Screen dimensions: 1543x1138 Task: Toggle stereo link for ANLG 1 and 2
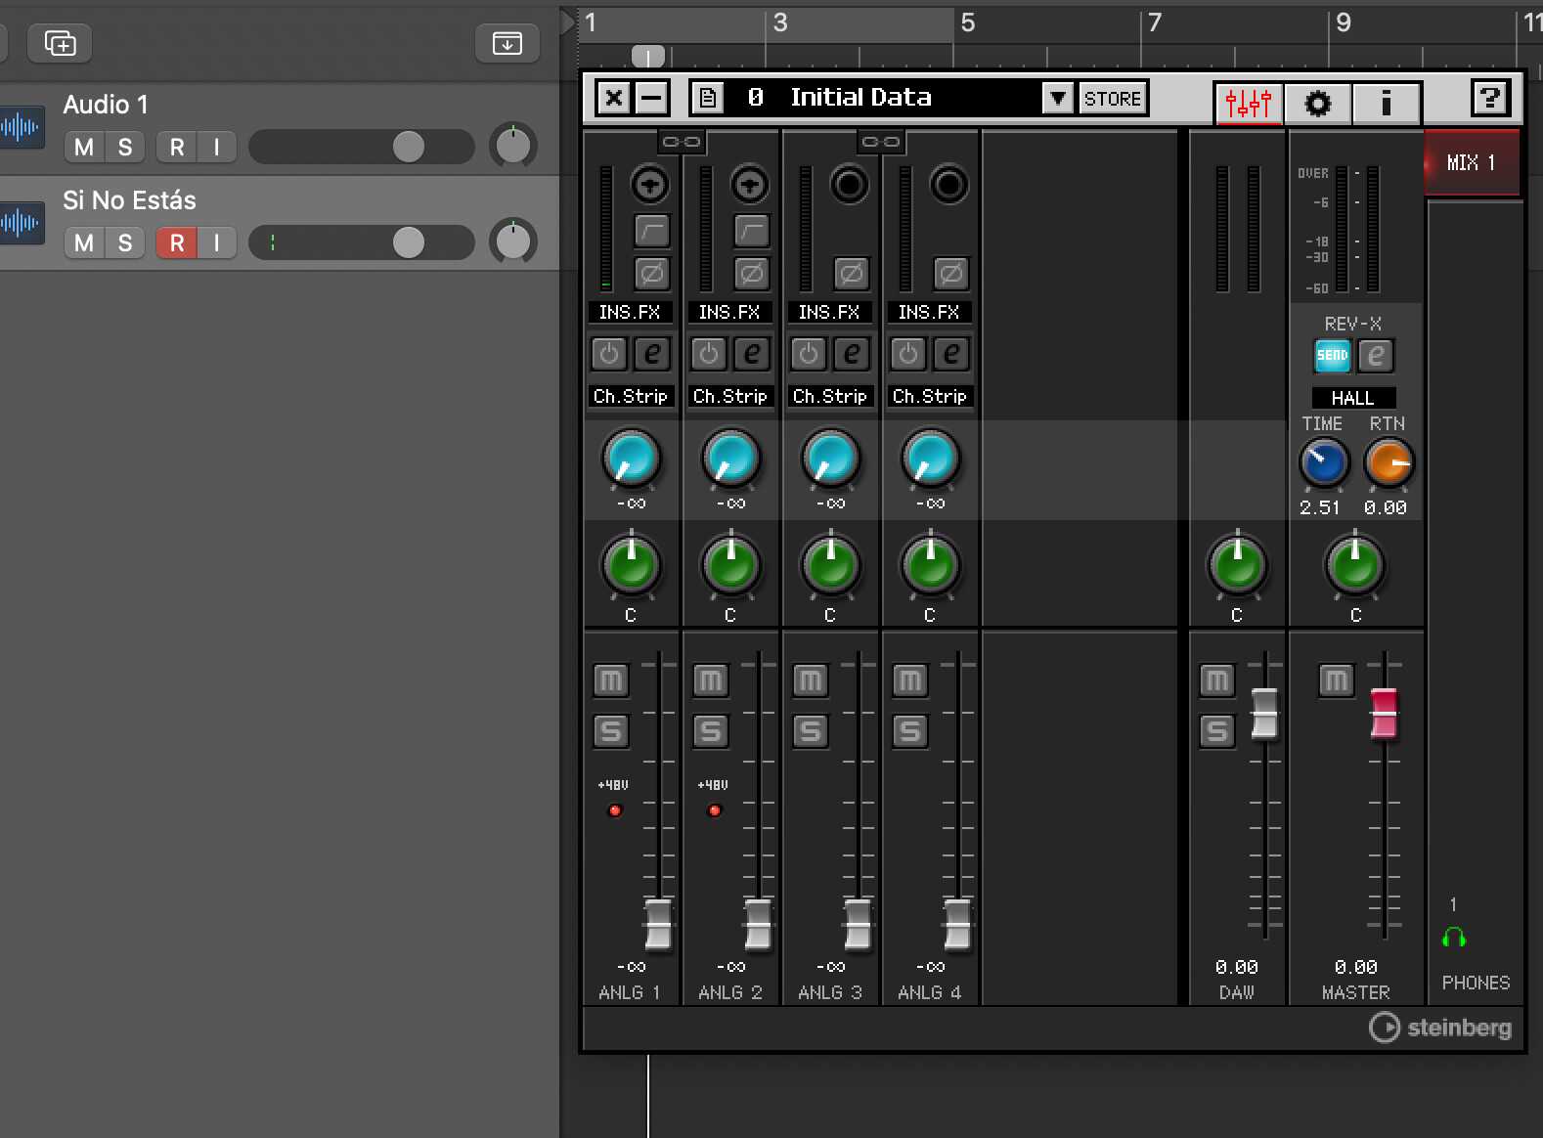(x=681, y=142)
